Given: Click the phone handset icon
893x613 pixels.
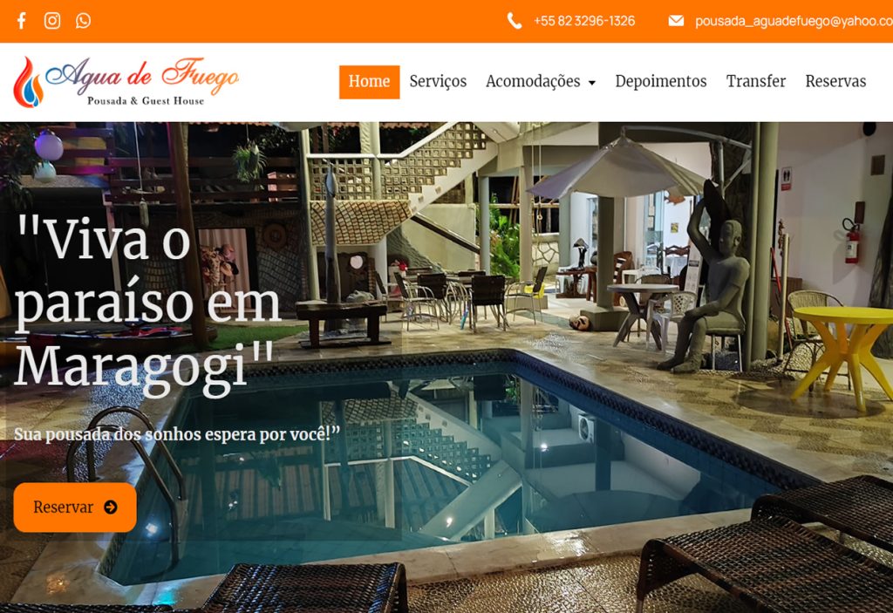Looking at the screenshot, I should 515,21.
